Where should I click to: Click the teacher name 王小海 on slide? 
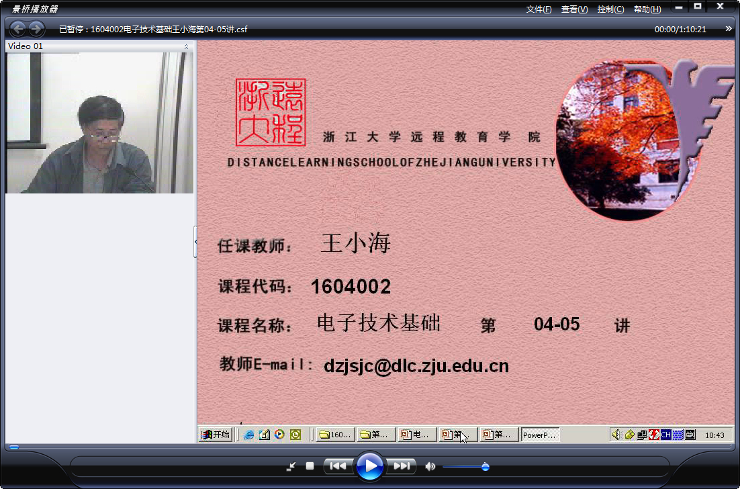click(355, 244)
